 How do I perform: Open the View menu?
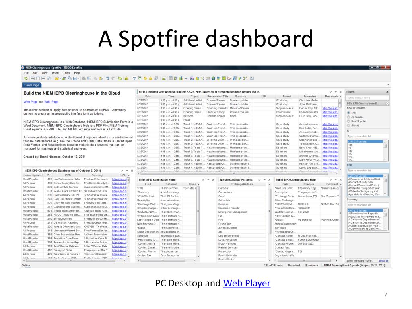coord(45,73)
